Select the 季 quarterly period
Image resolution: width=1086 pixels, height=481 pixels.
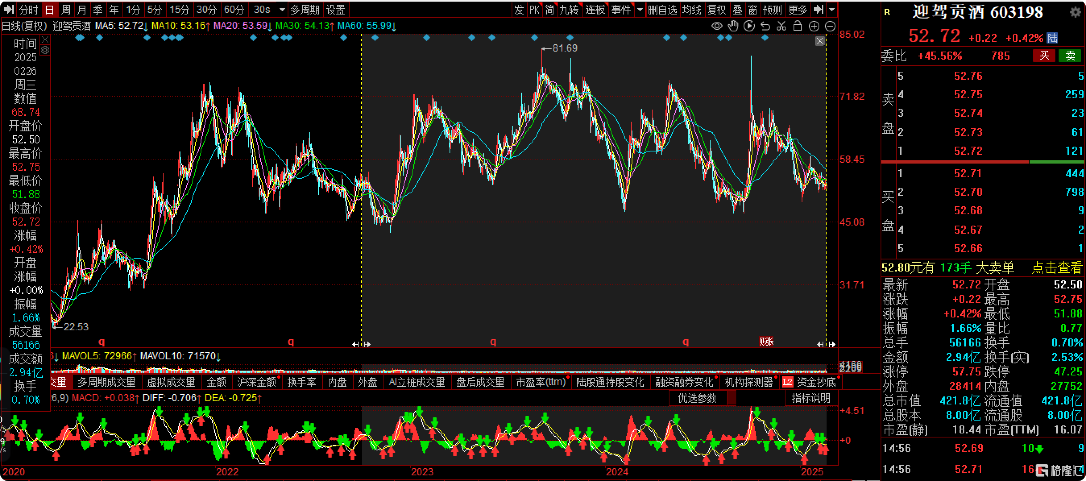(98, 9)
